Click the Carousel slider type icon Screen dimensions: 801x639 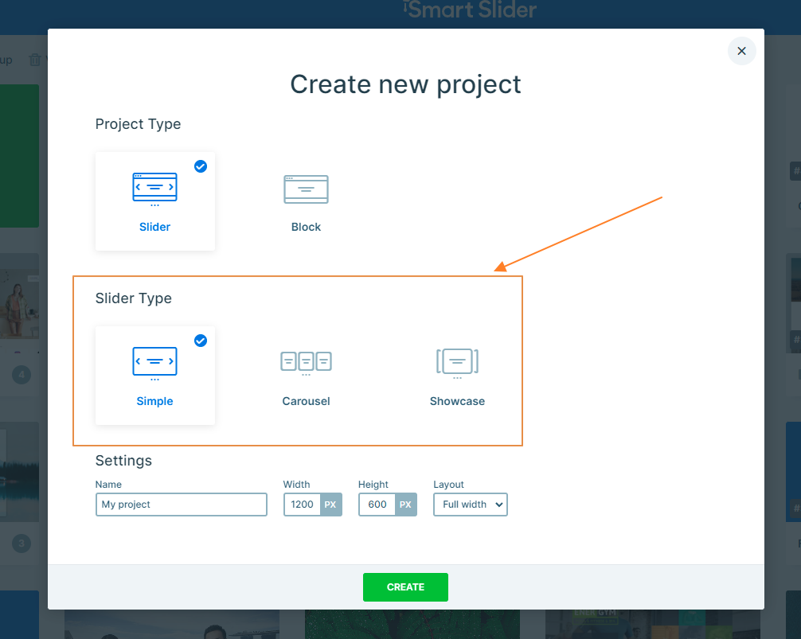306,362
